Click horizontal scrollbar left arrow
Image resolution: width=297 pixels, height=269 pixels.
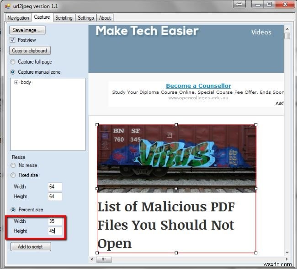click(92, 259)
